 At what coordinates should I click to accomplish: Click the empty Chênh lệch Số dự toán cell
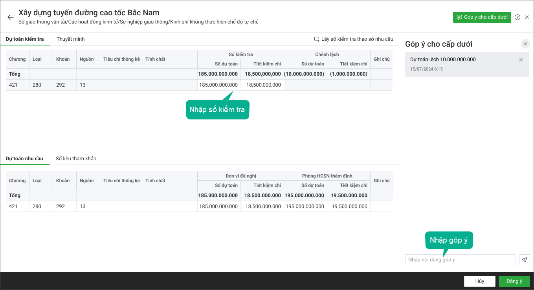pos(306,85)
